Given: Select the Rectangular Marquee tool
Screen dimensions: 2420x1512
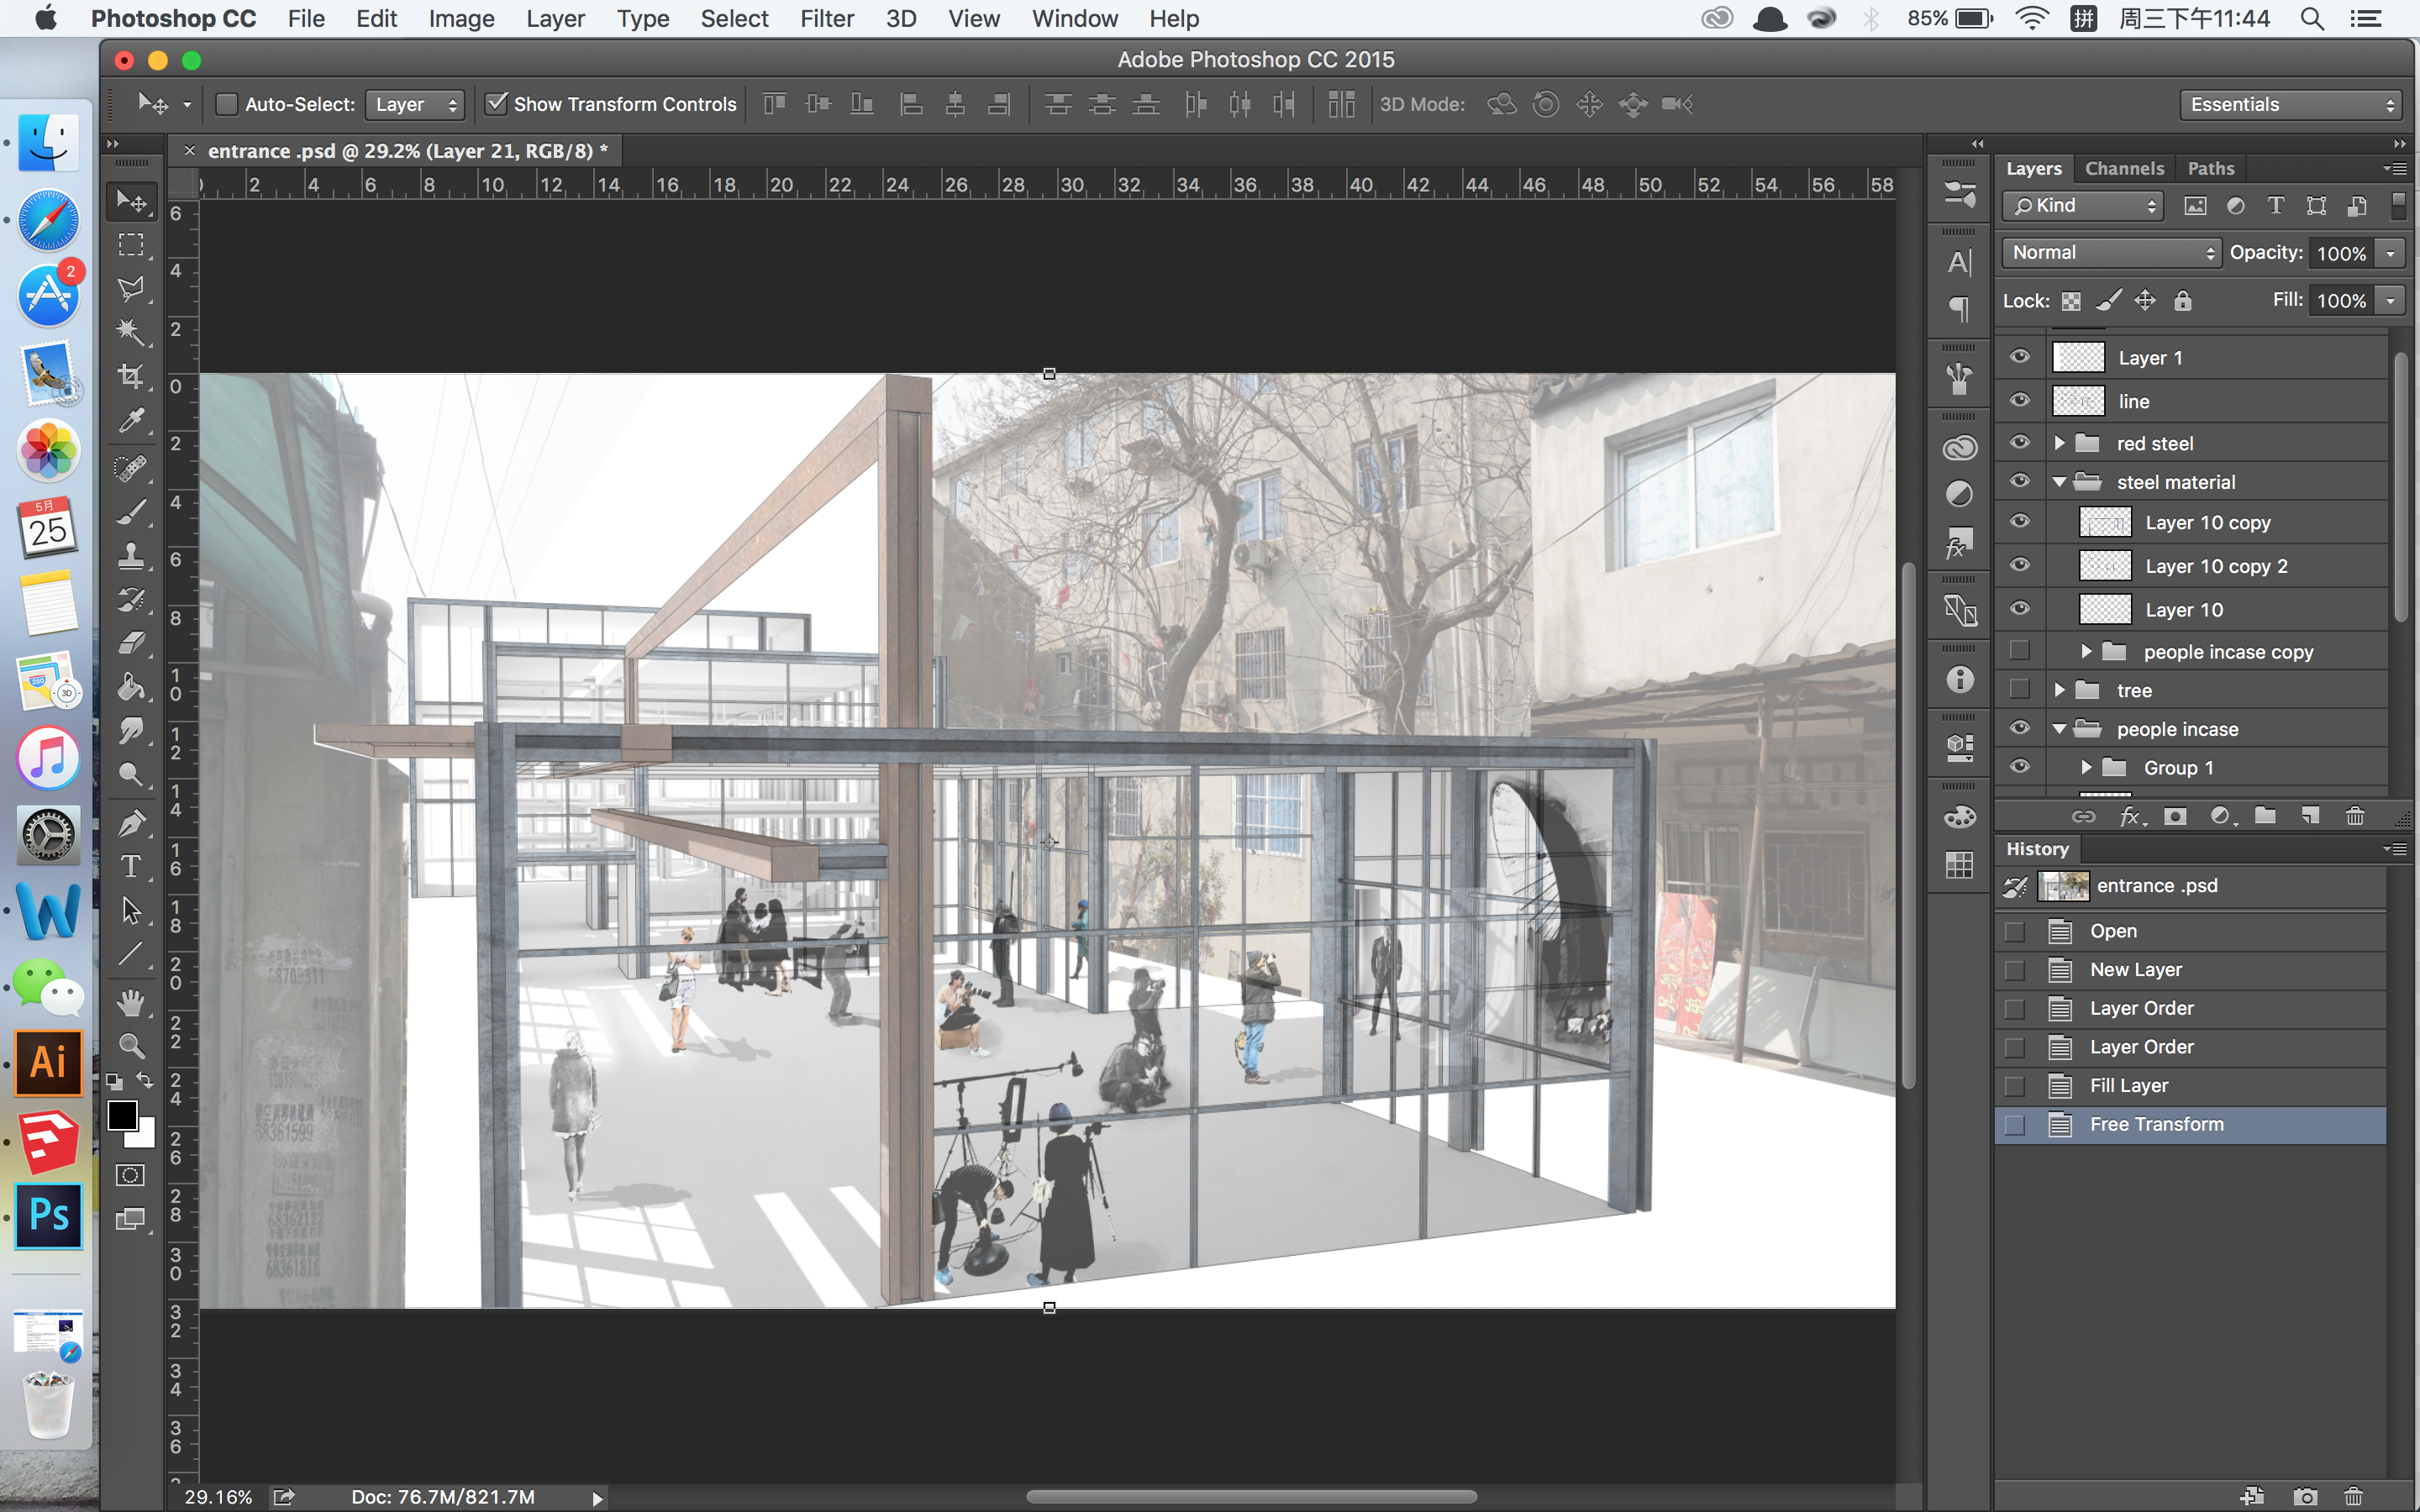Looking at the screenshot, I should click(x=133, y=245).
